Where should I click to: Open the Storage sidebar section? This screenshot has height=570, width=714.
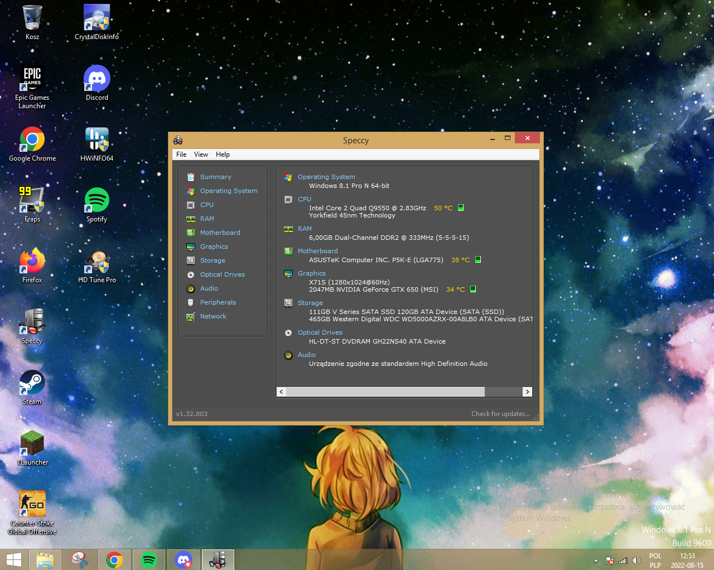(213, 260)
